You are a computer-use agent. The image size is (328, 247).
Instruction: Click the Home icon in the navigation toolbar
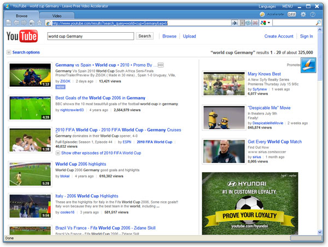click(x=32, y=23)
